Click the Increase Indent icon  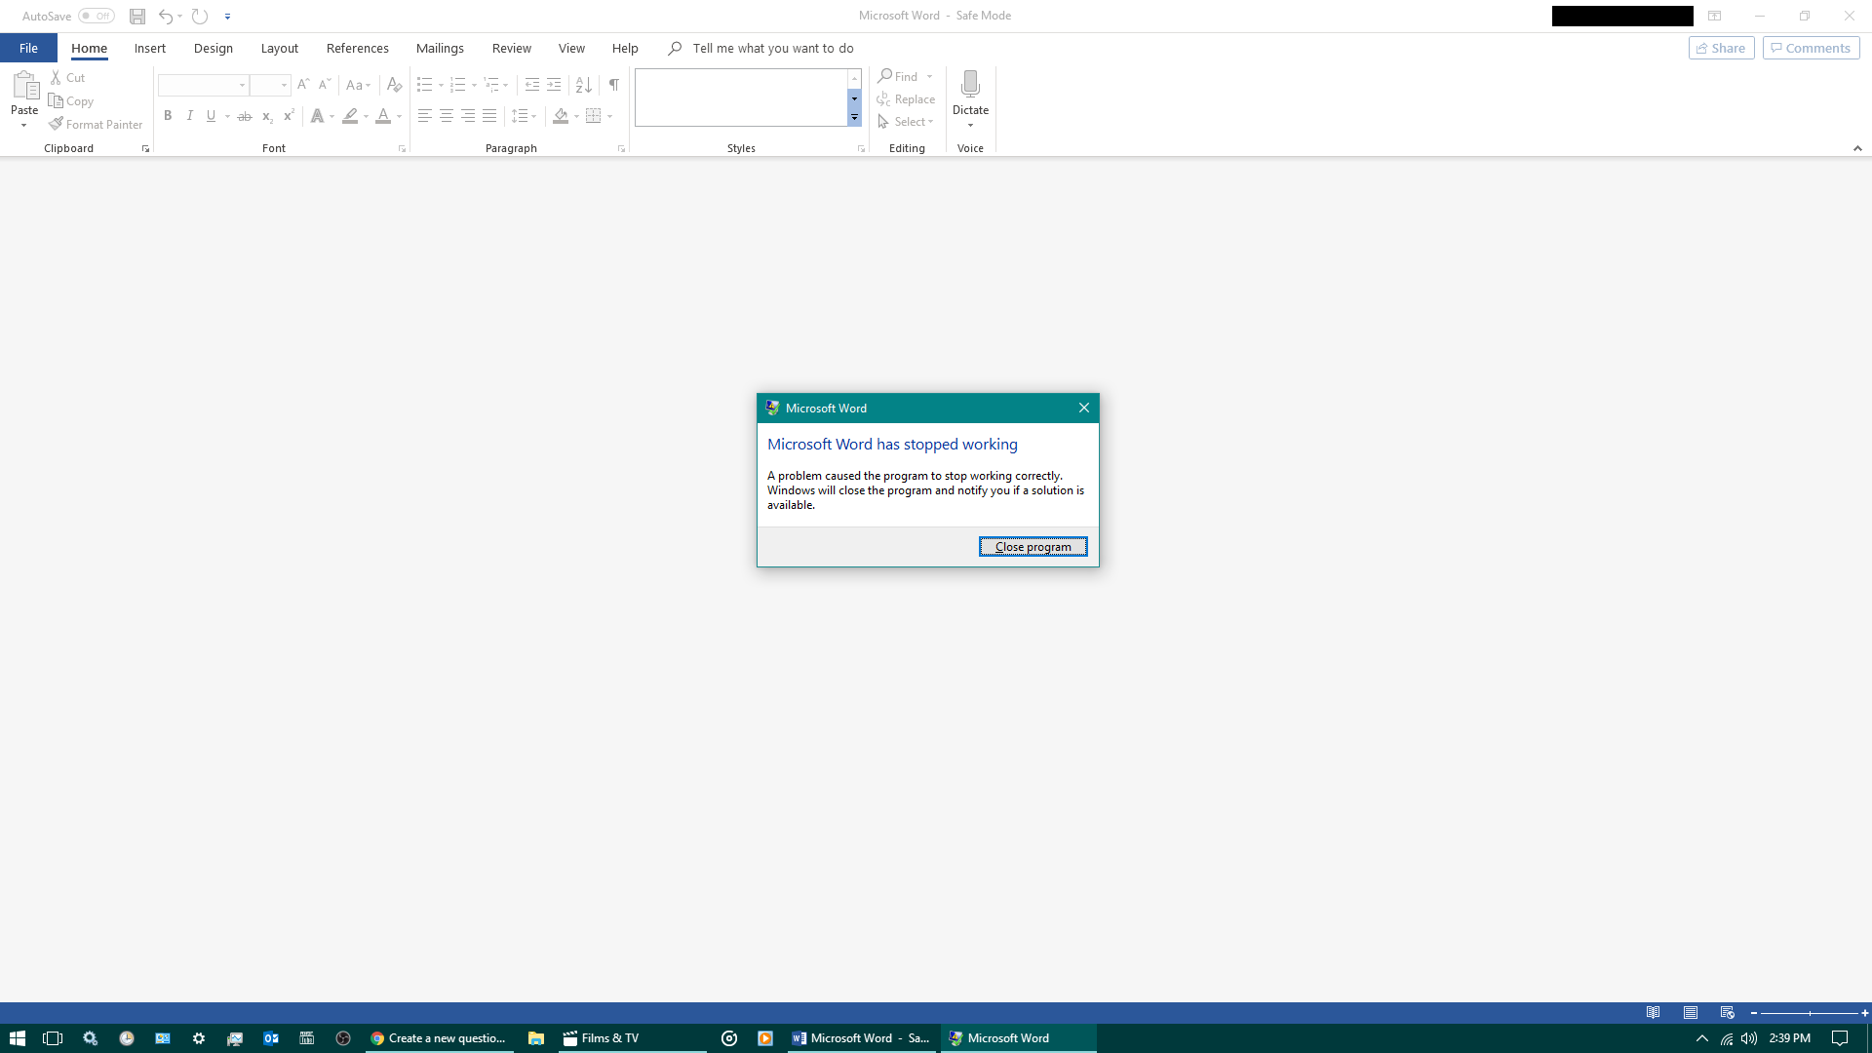click(x=554, y=85)
